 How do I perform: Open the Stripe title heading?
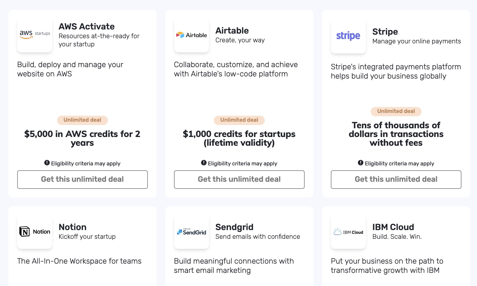tap(385, 32)
